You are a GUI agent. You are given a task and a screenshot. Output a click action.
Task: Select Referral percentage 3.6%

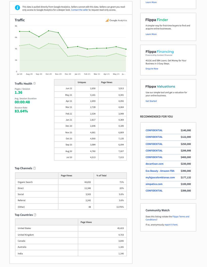[x=121, y=200]
